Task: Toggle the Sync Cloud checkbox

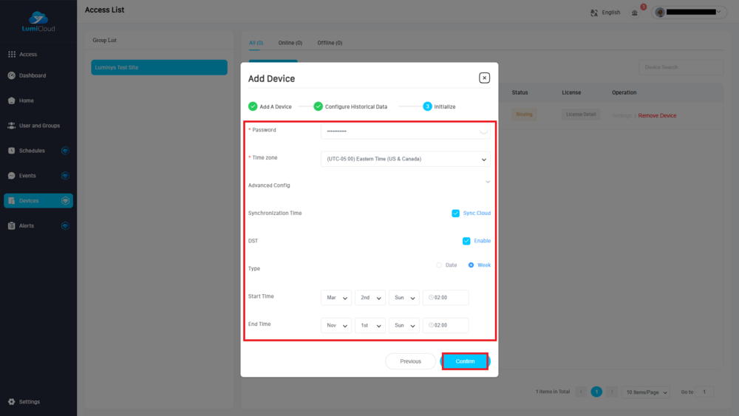Action: pos(456,214)
